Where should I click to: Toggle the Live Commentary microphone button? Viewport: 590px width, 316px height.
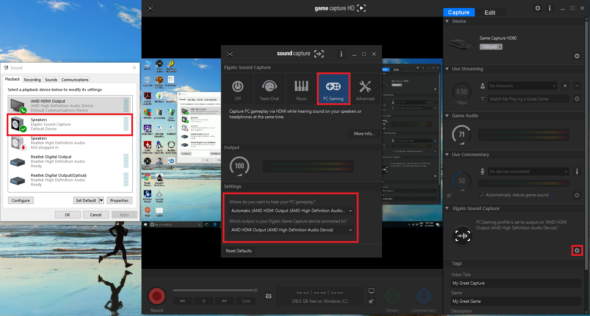tap(424, 296)
